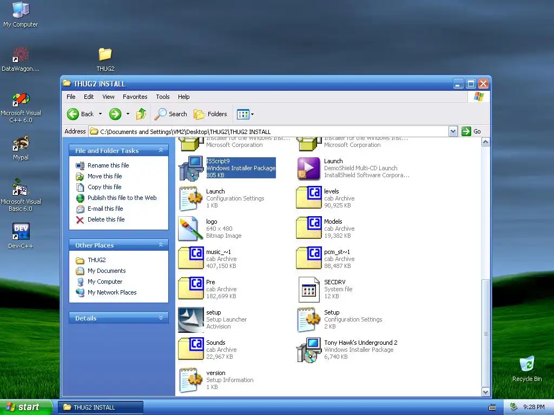Open the Forward button history dropdown arrow
The width and height of the screenshot is (554, 415).
128,114
